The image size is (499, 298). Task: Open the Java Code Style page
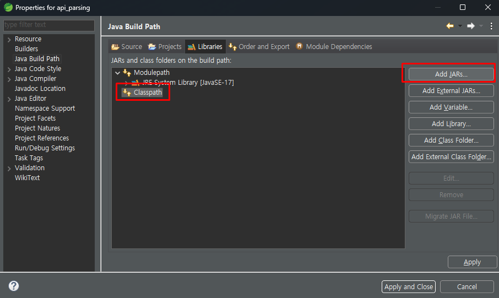pyautogui.click(x=38, y=68)
